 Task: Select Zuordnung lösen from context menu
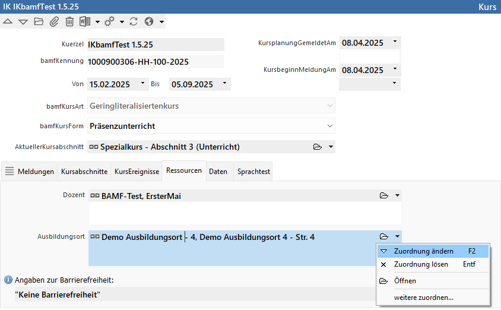[421, 264]
